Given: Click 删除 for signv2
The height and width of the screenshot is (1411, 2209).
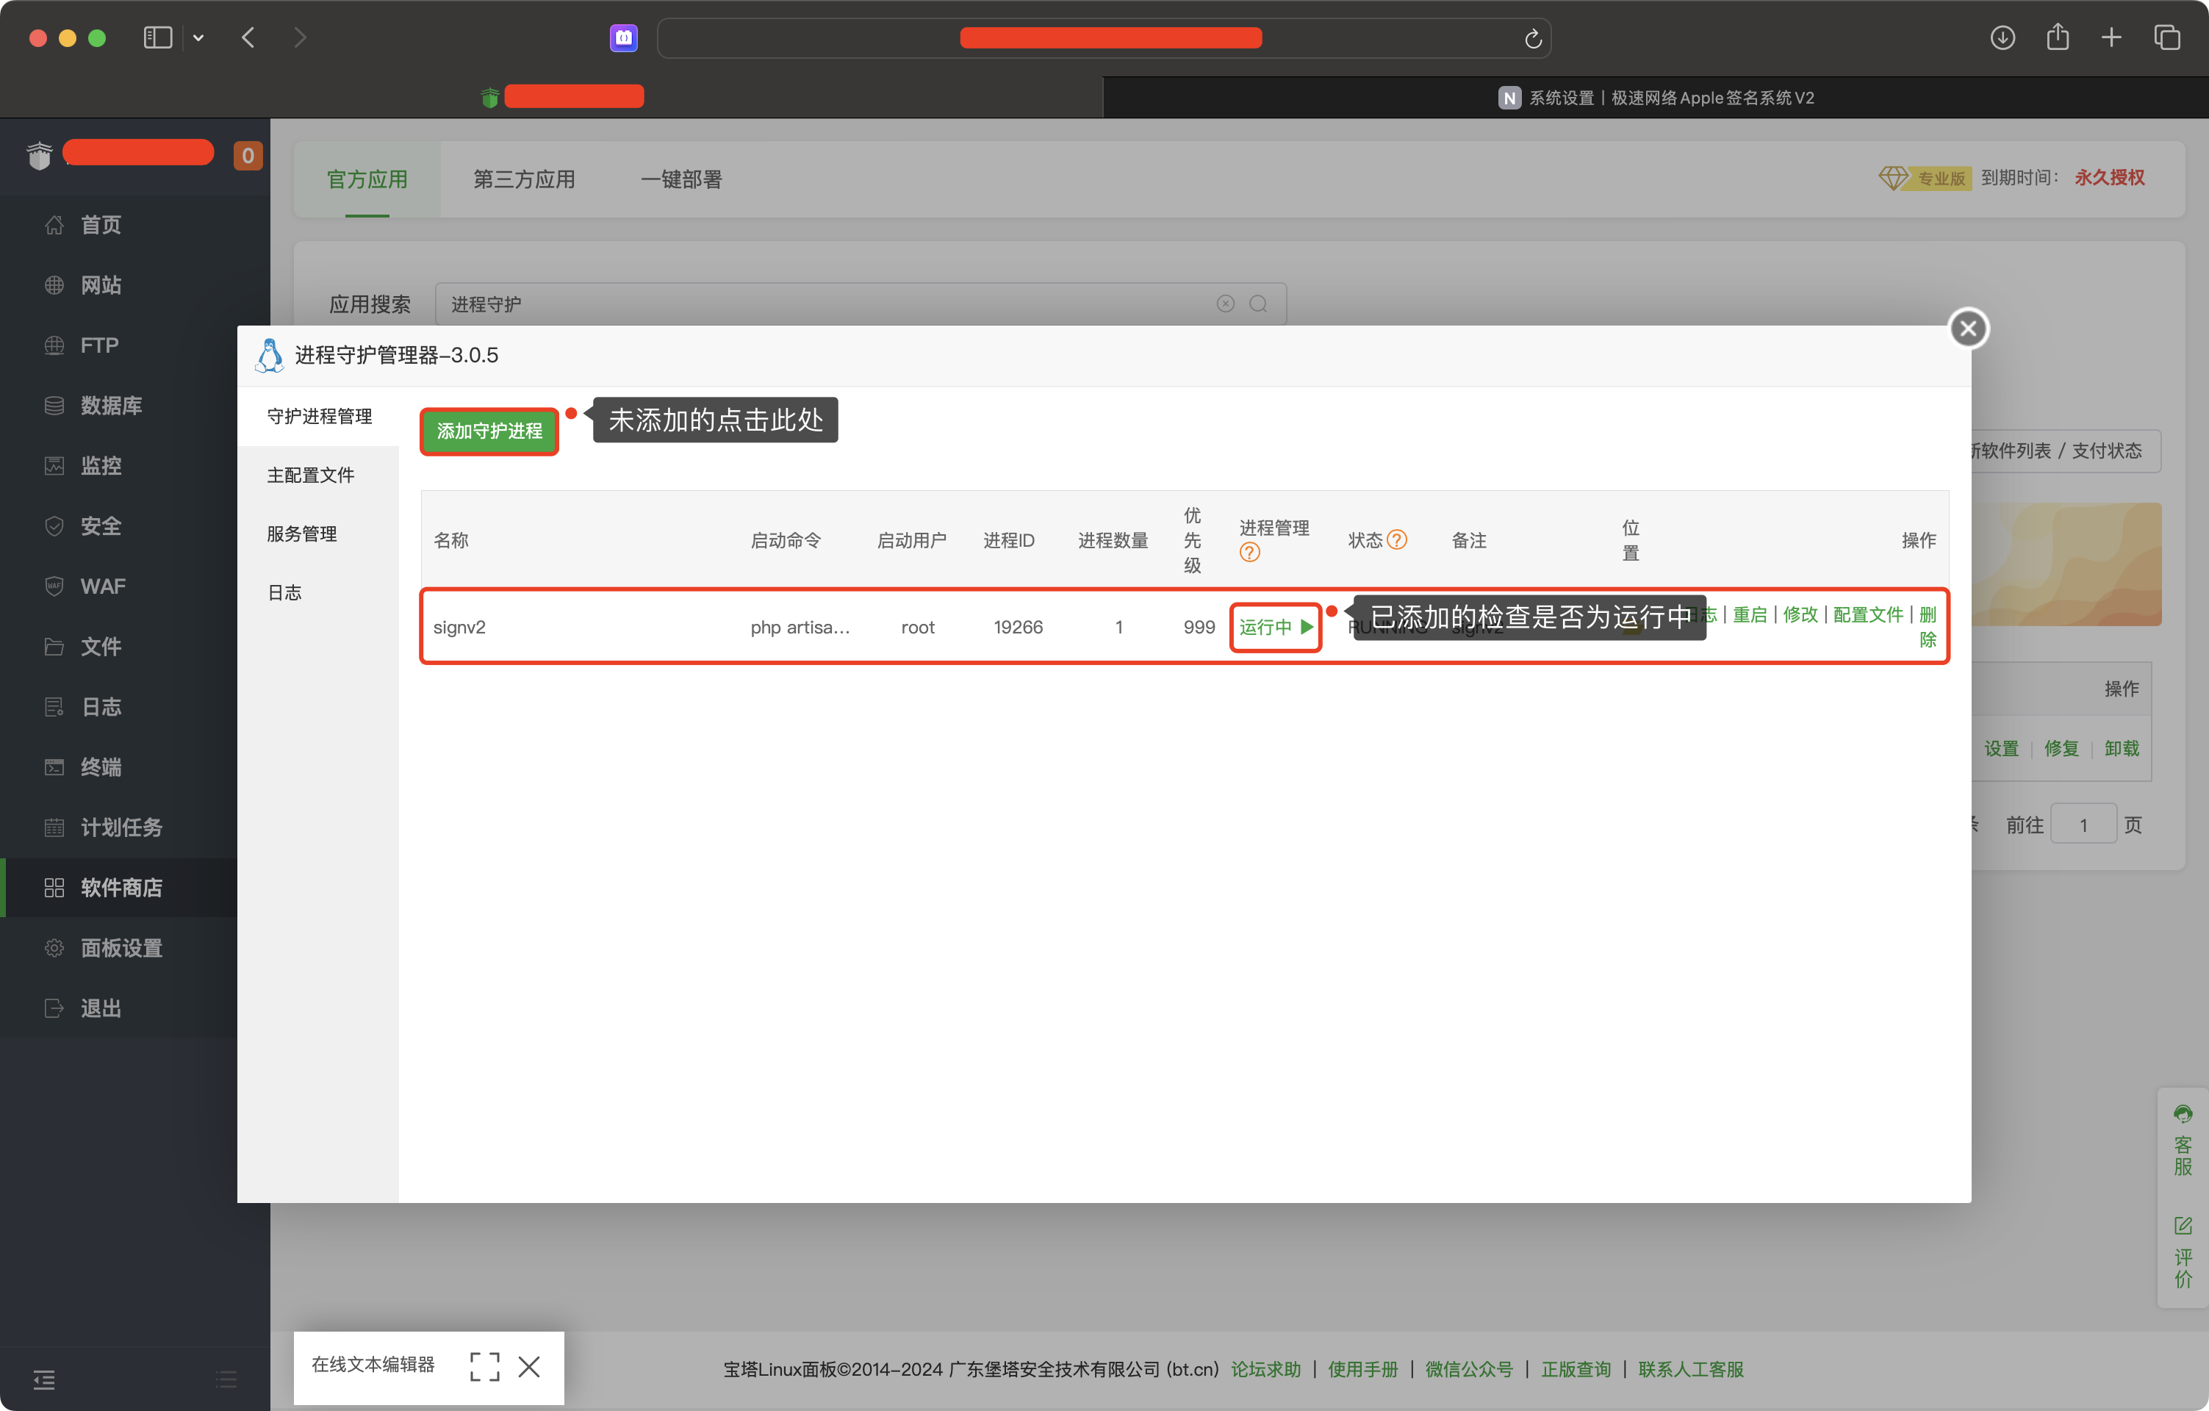Looking at the screenshot, I should [1928, 628].
